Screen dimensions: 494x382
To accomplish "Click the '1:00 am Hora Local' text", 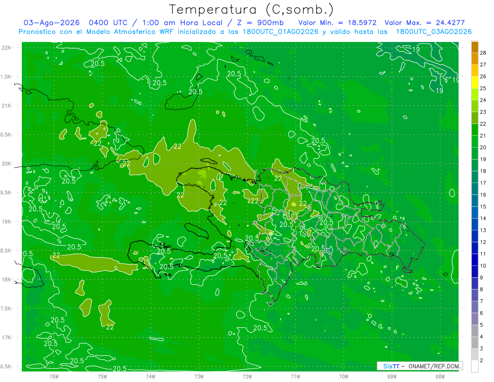I will click(x=182, y=23).
